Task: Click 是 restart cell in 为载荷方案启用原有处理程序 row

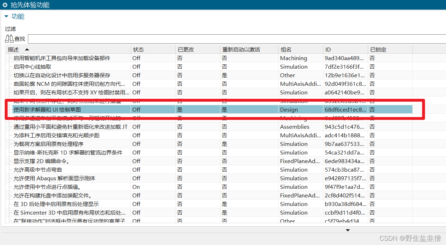Action: point(224,144)
